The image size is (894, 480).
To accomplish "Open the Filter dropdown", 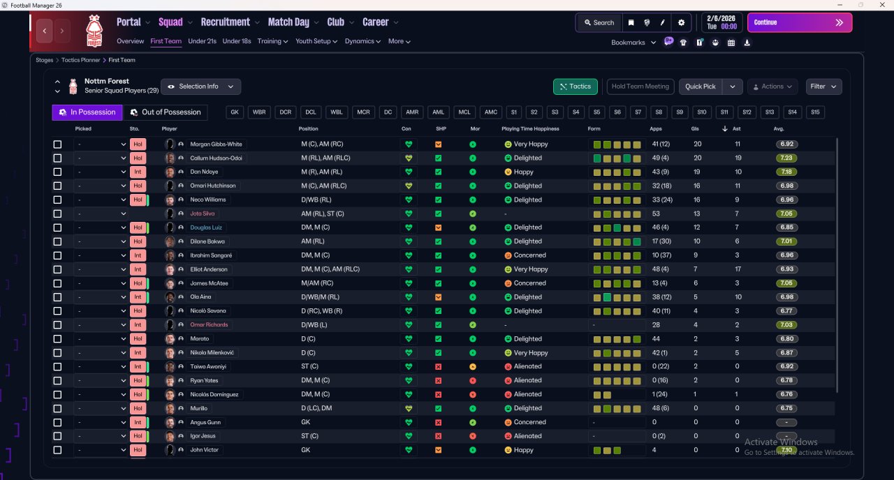I will pyautogui.click(x=823, y=87).
